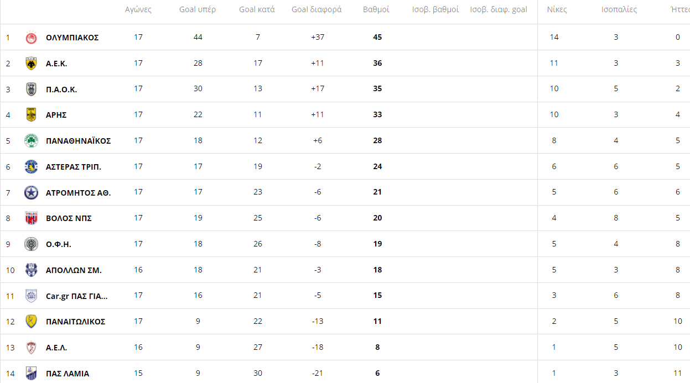The image size is (690, 383).
Task: Click the Panetolikos yellow shield logo
Action: pos(31,321)
